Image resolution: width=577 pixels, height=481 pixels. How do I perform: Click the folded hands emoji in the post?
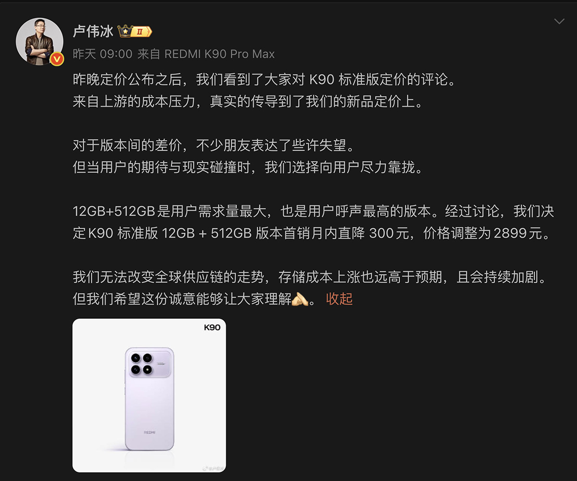tap(300, 299)
